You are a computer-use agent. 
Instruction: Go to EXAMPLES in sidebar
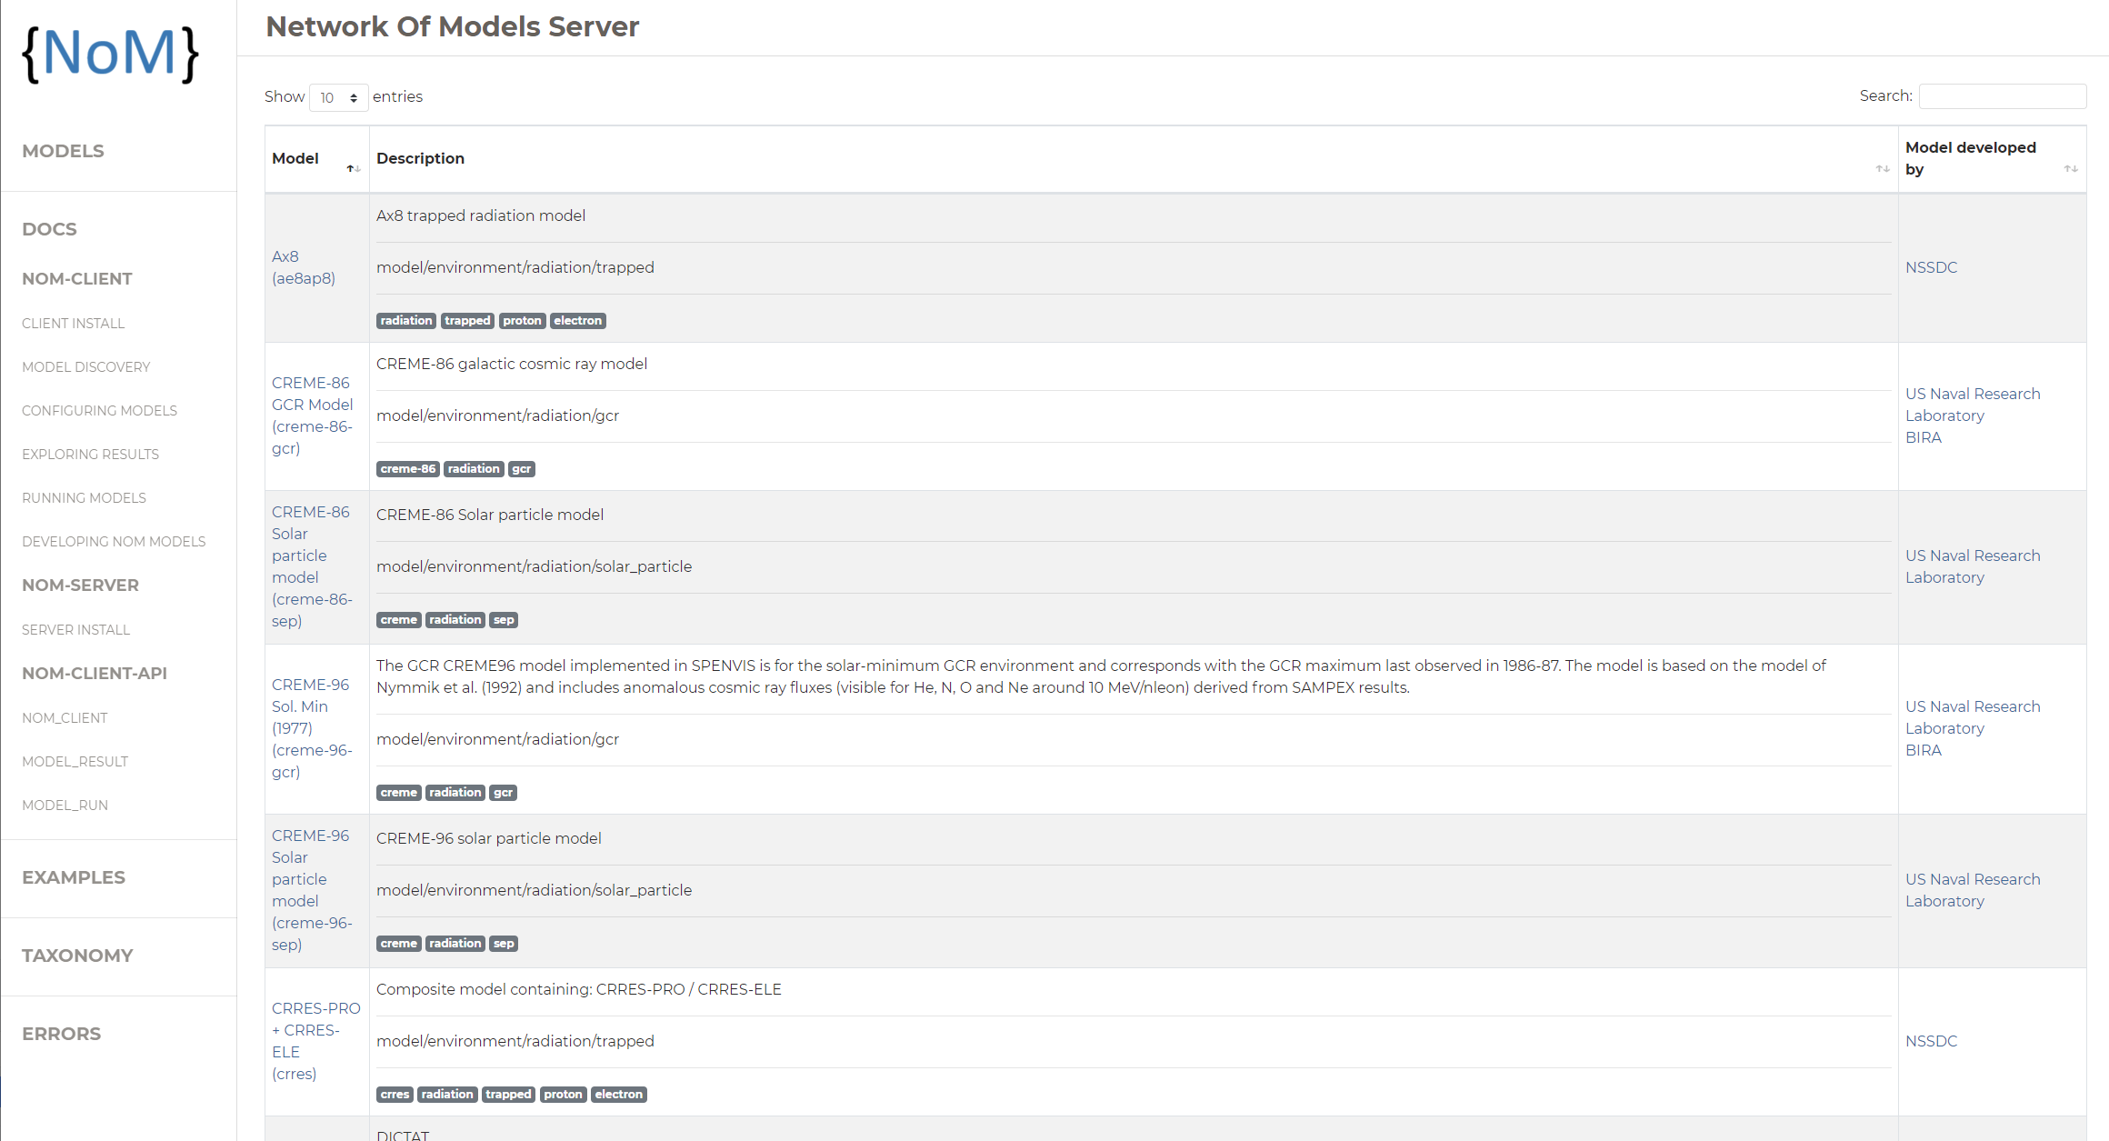pos(74,877)
